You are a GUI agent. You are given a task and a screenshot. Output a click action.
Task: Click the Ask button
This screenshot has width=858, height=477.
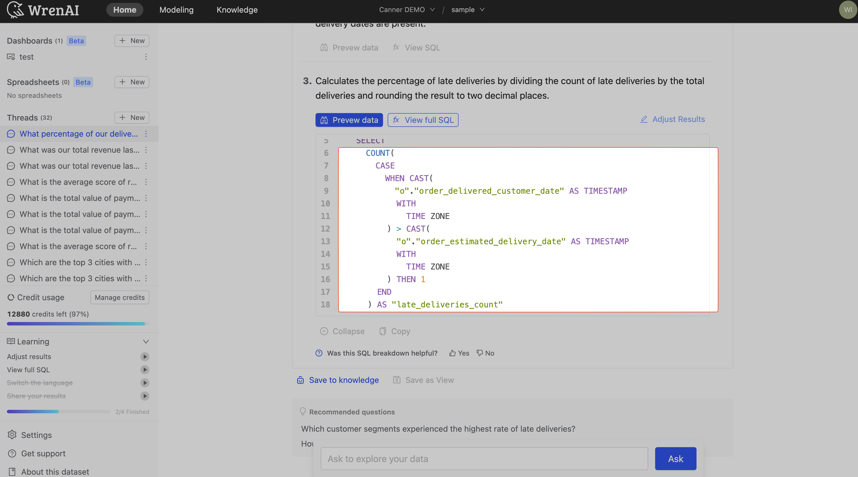[676, 459]
